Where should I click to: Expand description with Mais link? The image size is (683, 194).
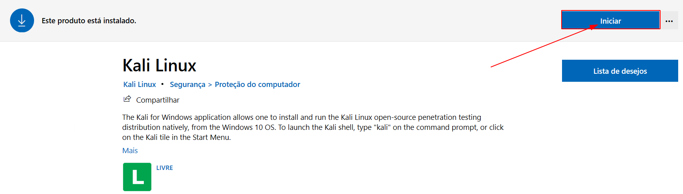point(130,150)
